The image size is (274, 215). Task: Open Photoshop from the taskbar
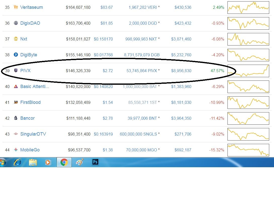(95, 162)
